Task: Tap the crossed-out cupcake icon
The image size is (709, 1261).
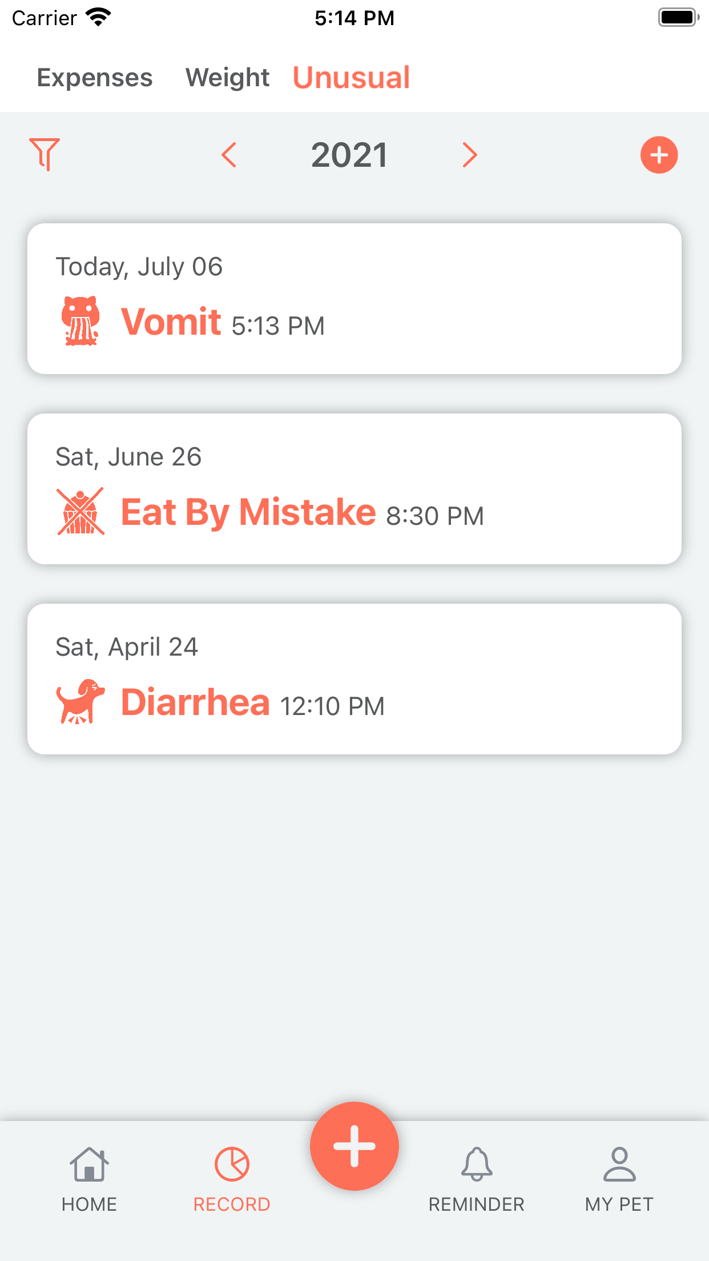Action: coord(80,511)
